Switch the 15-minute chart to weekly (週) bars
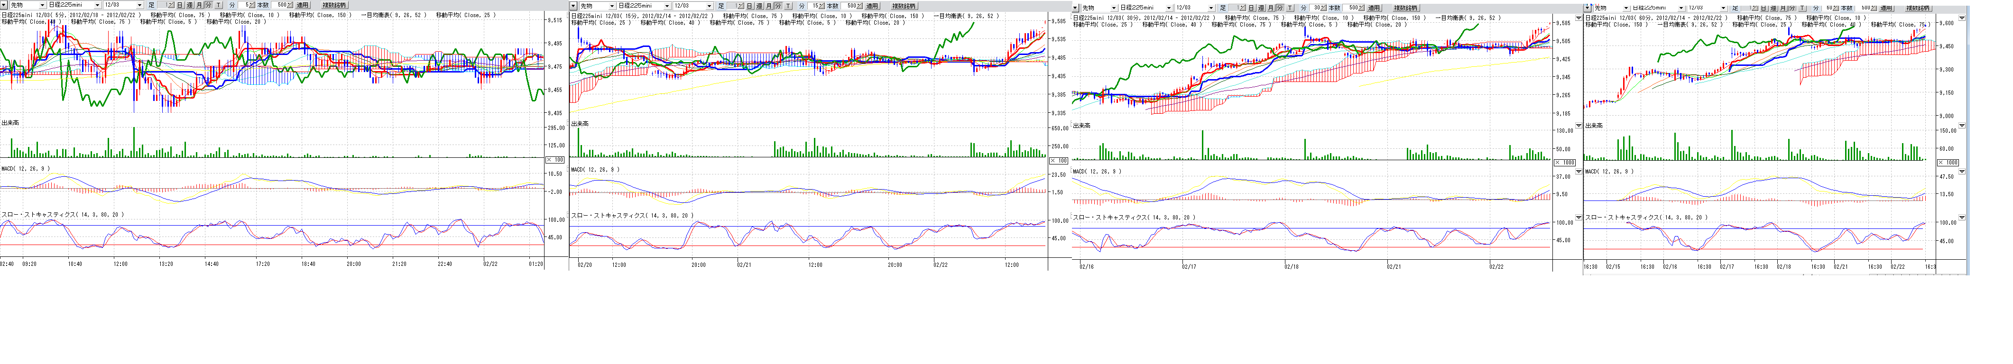The image size is (2013, 364). 759,6
